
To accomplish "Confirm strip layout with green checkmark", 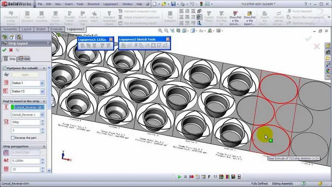I will [x=4, y=50].
